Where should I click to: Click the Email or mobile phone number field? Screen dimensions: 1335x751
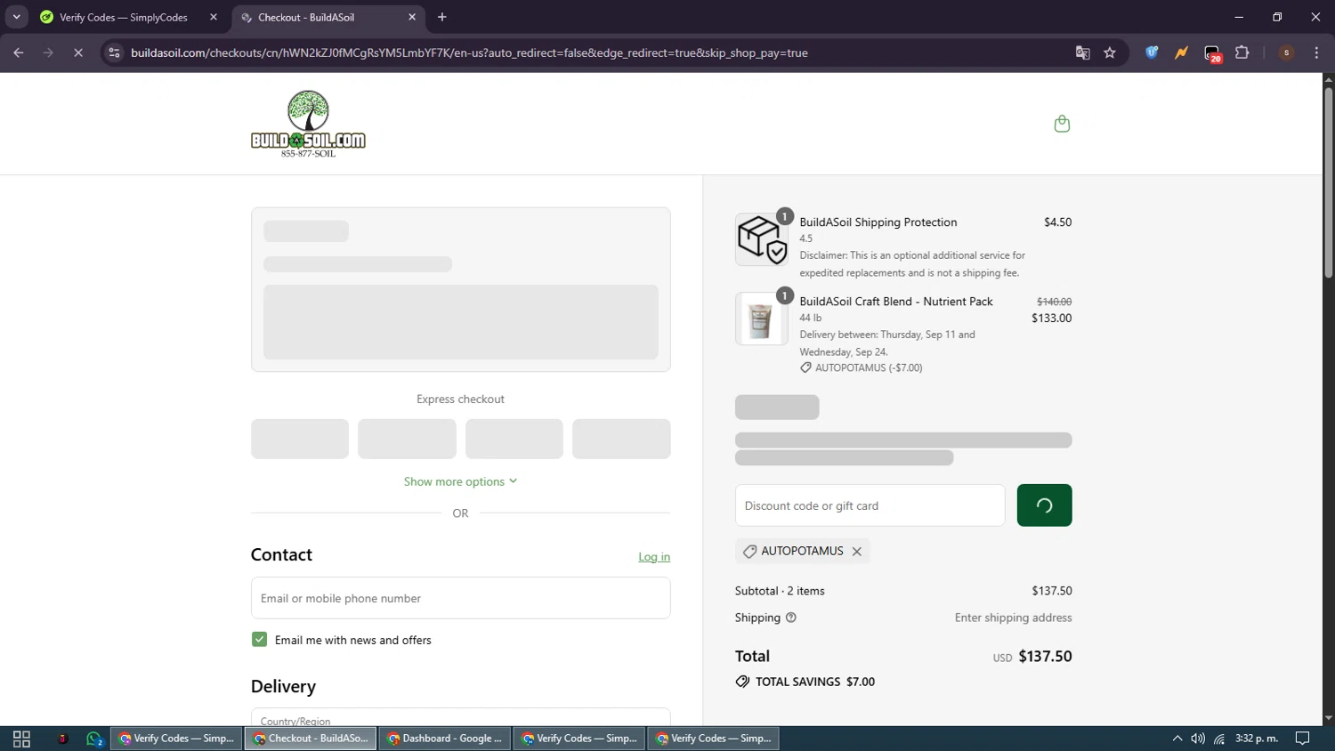[460, 598]
